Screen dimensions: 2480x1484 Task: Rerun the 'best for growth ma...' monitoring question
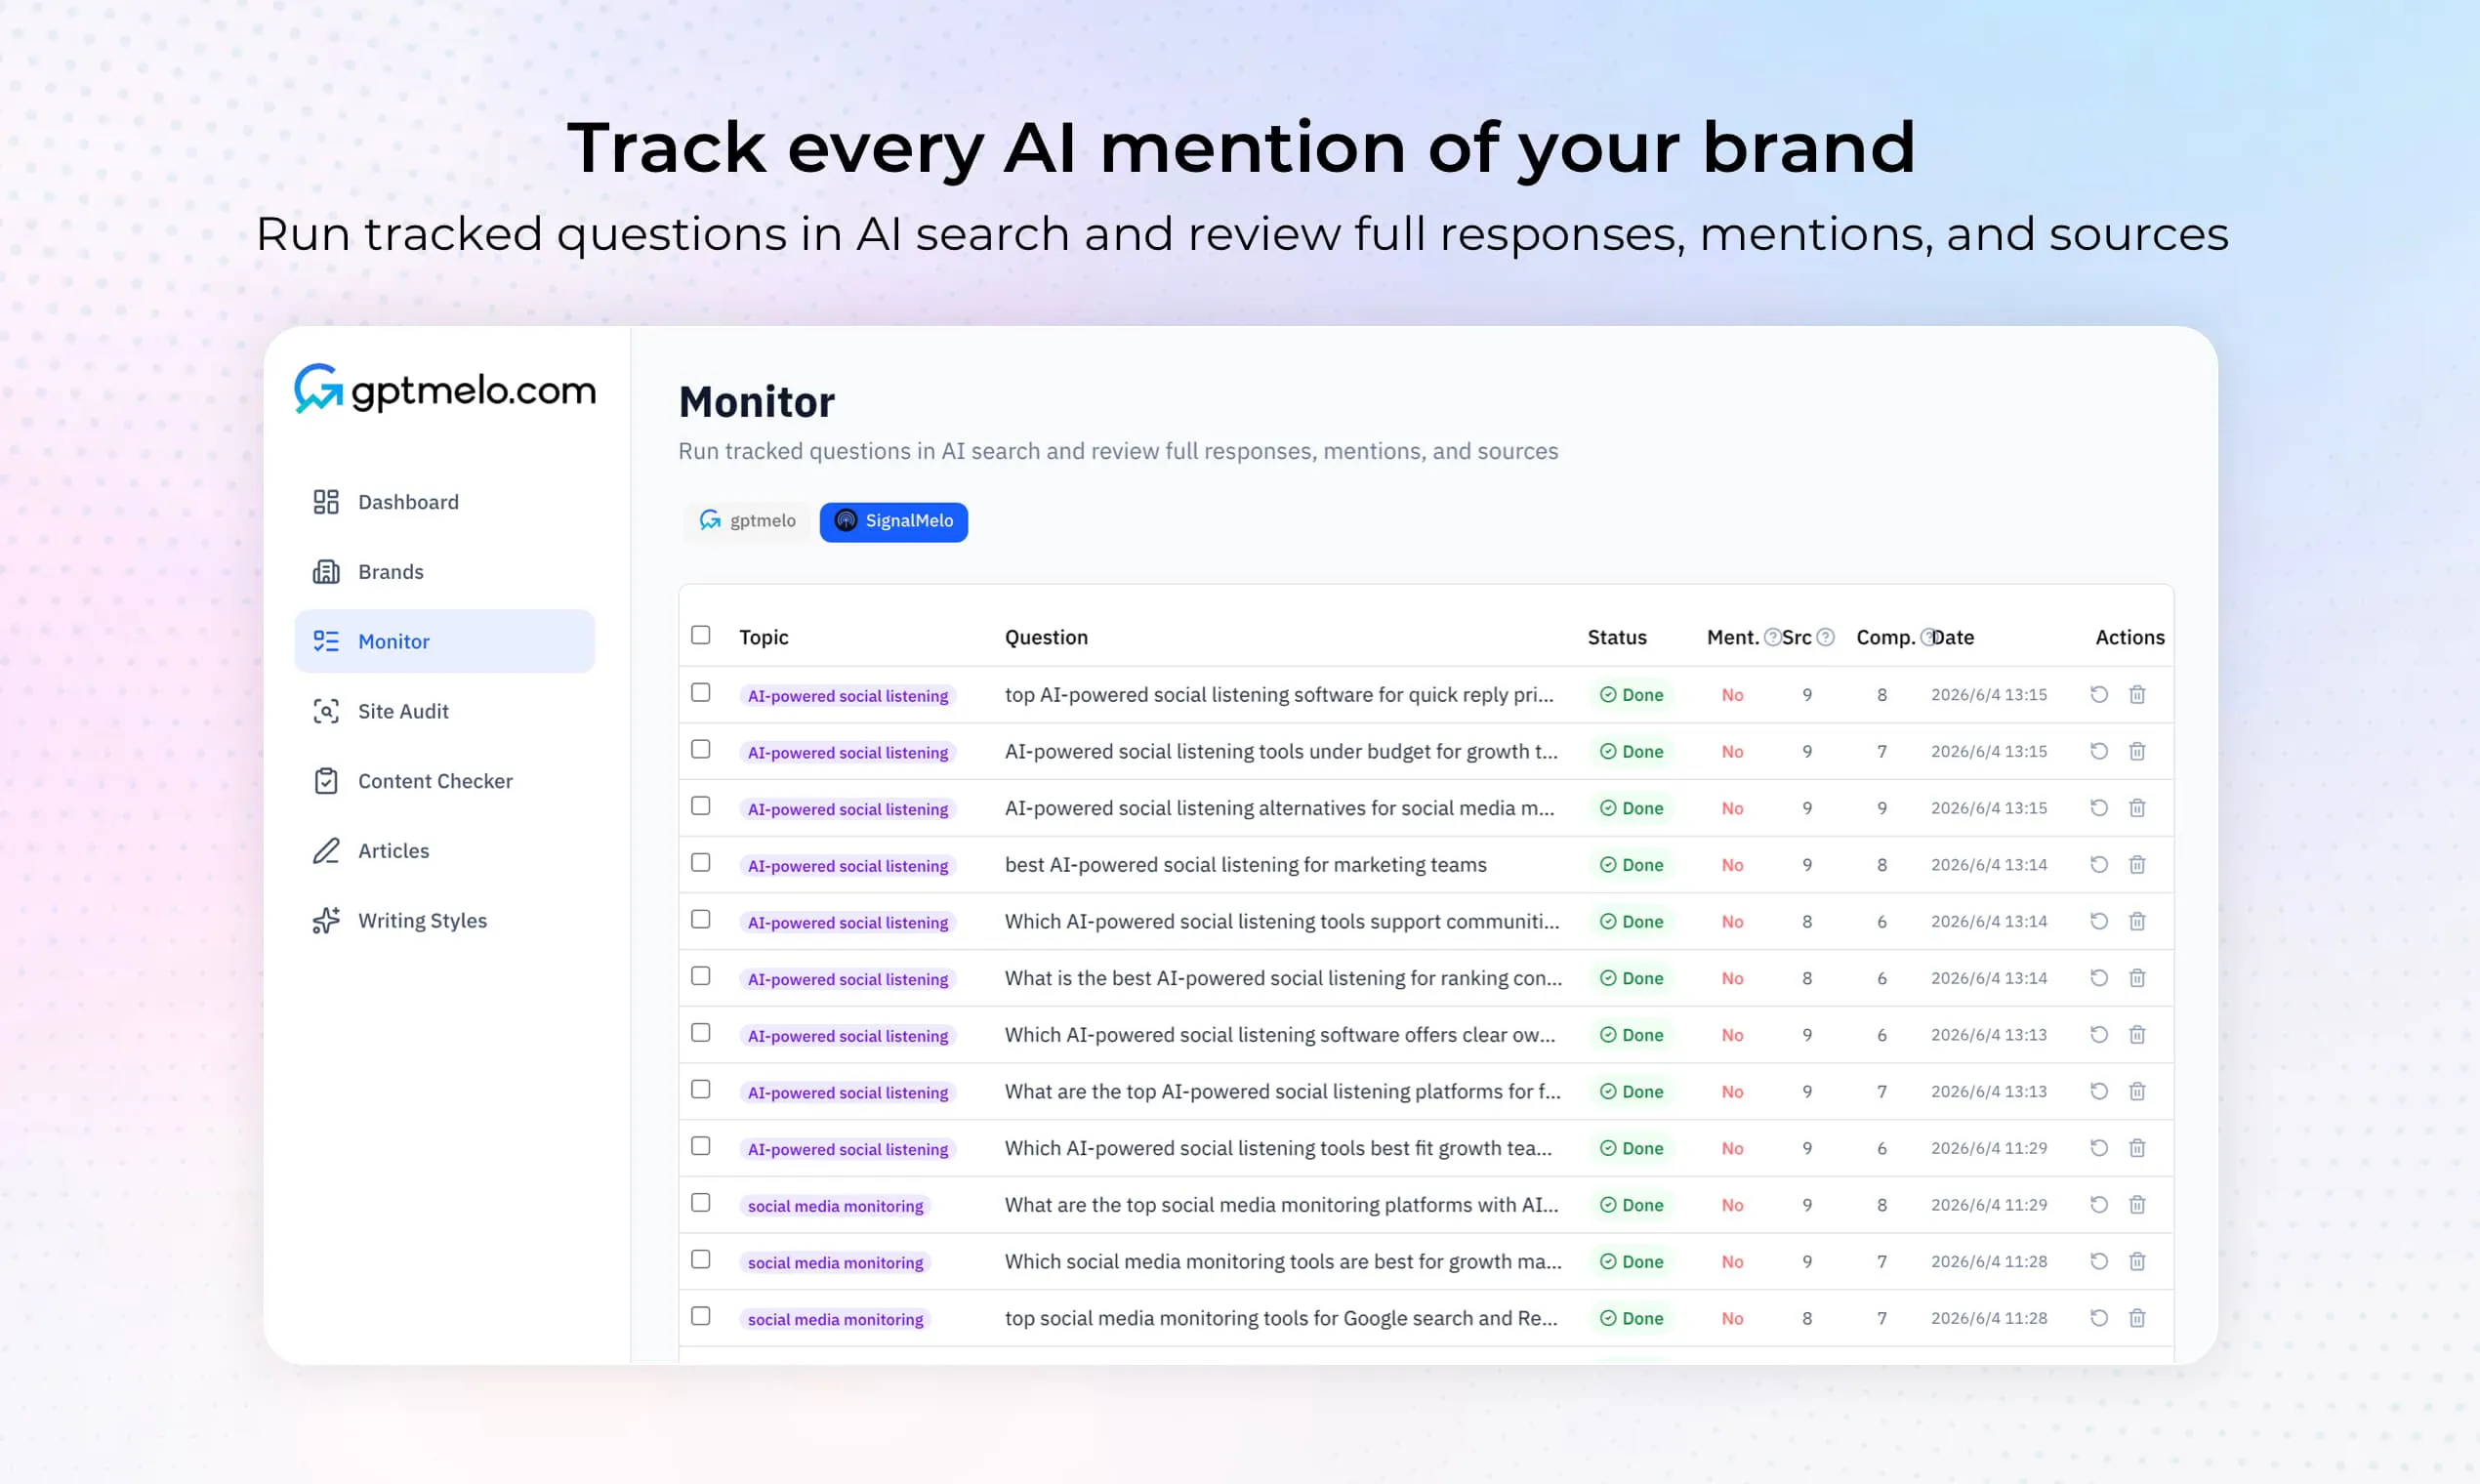[x=2099, y=1261]
